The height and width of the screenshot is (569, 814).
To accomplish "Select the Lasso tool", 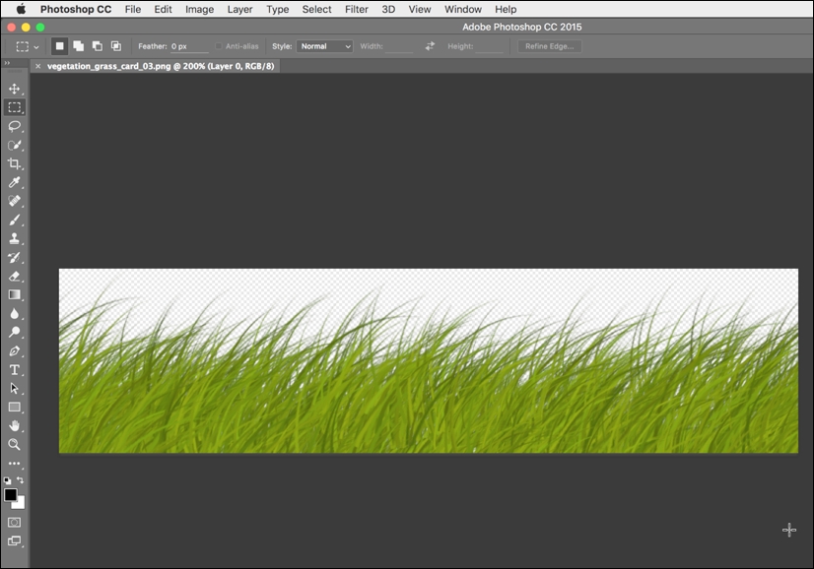I will coord(15,126).
